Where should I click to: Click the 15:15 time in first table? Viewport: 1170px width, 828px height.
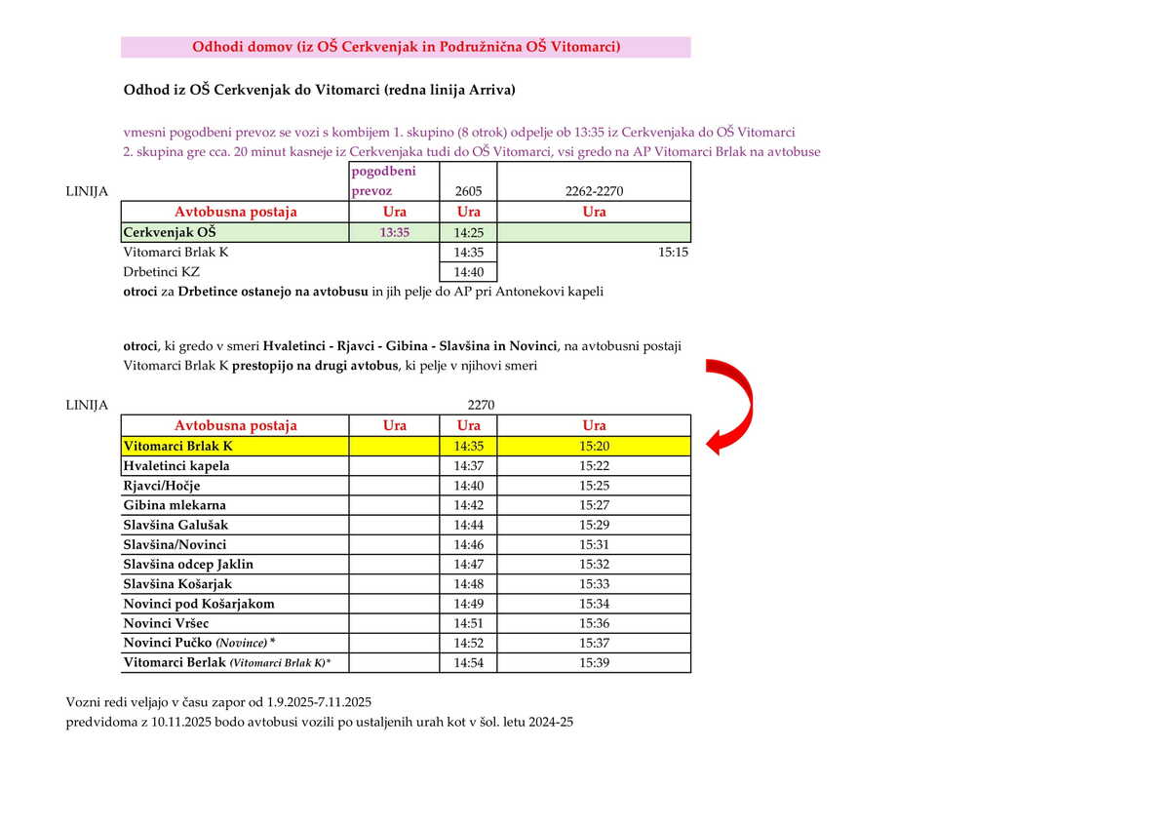point(673,252)
